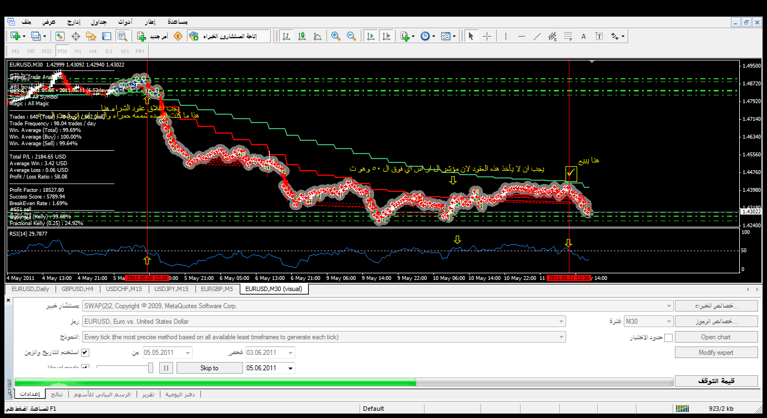Open the Indicators list icon
Screen dimensions: 767x418
click(x=405, y=36)
